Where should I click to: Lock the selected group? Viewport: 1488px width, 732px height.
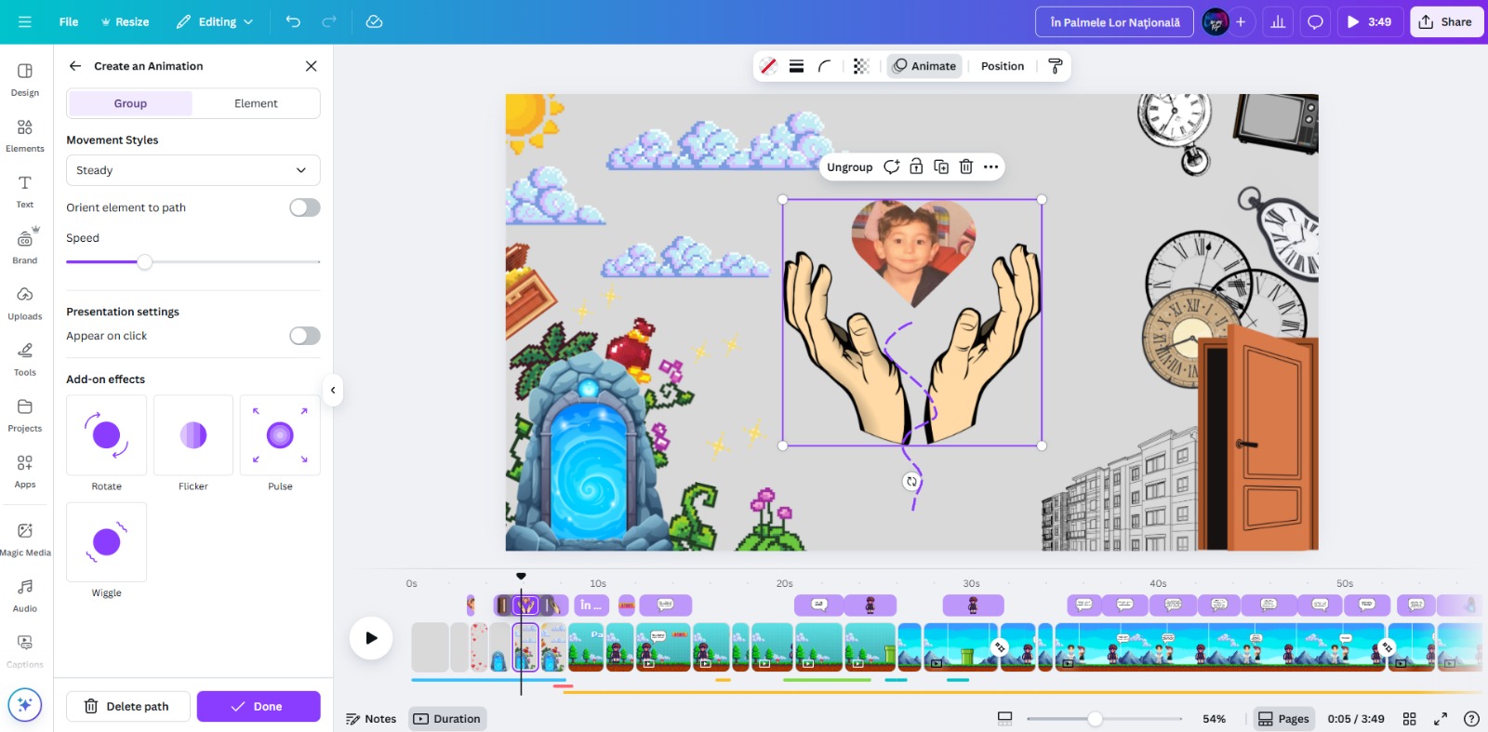916,166
